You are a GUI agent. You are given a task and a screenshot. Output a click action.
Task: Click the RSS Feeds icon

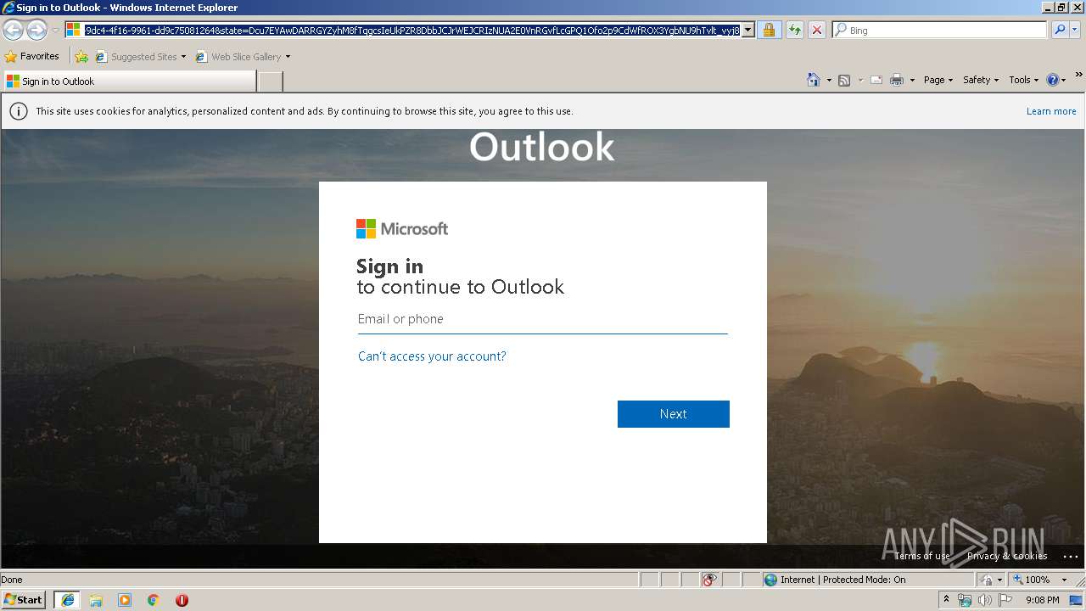(x=844, y=80)
